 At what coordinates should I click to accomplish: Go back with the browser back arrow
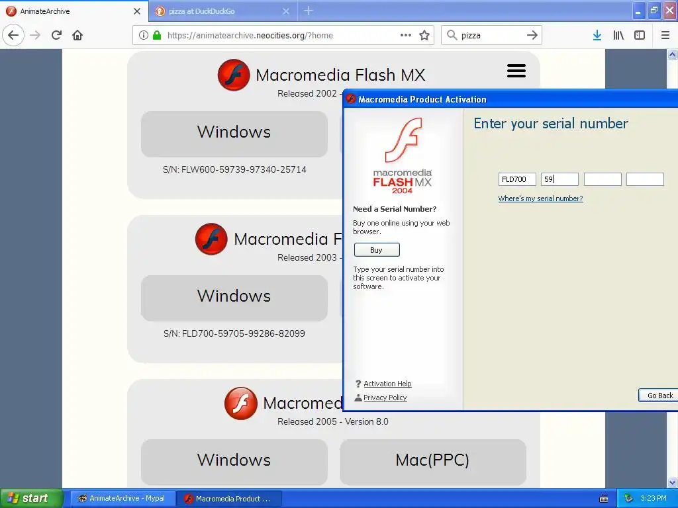tap(13, 35)
